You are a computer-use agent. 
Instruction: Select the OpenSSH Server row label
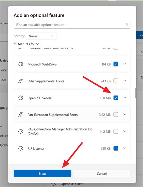tap(40, 98)
